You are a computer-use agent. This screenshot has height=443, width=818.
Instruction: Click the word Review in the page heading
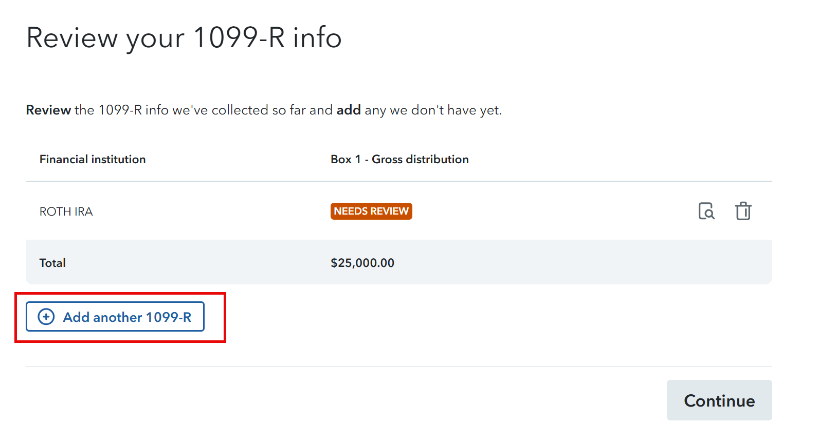(x=72, y=38)
